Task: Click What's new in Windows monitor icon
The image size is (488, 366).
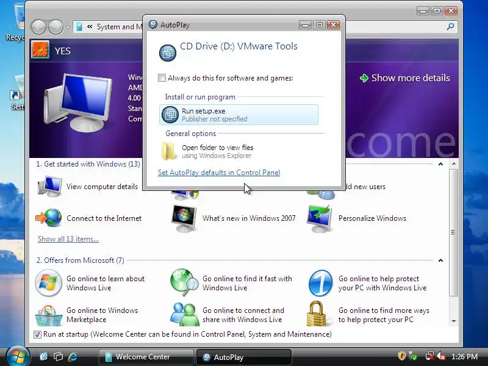Action: point(184,218)
